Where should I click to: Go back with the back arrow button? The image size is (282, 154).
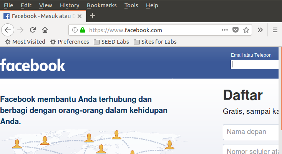(8, 30)
